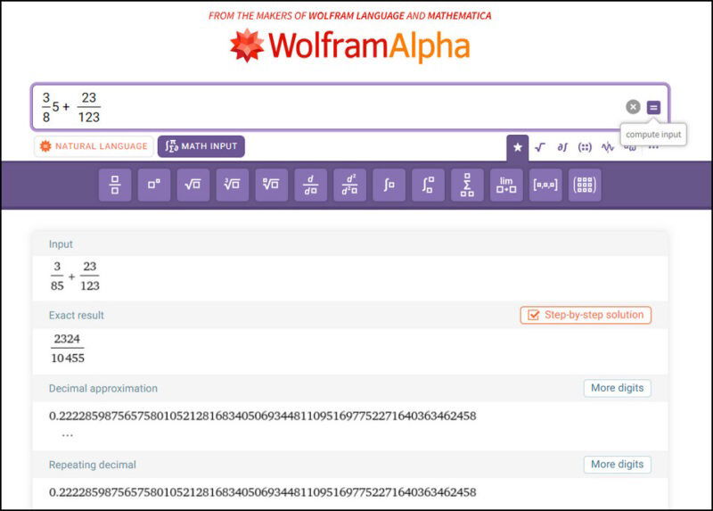Click the WolframAlpha logo

(x=349, y=46)
